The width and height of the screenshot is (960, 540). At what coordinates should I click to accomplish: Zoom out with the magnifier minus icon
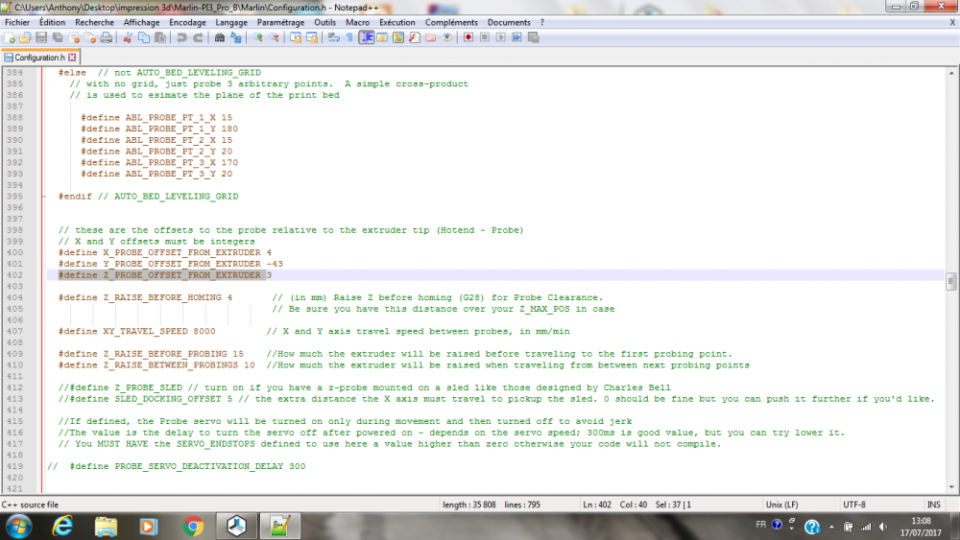pos(274,38)
